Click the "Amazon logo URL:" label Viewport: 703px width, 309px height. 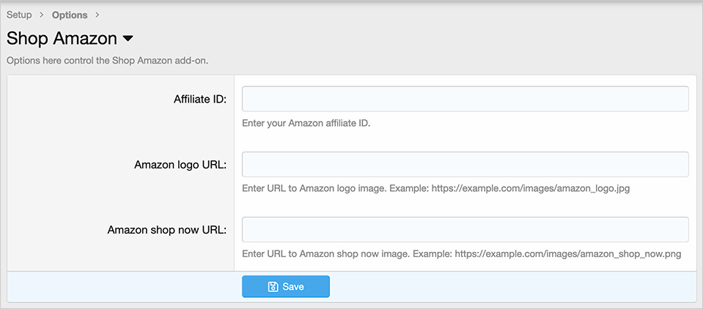click(x=180, y=165)
